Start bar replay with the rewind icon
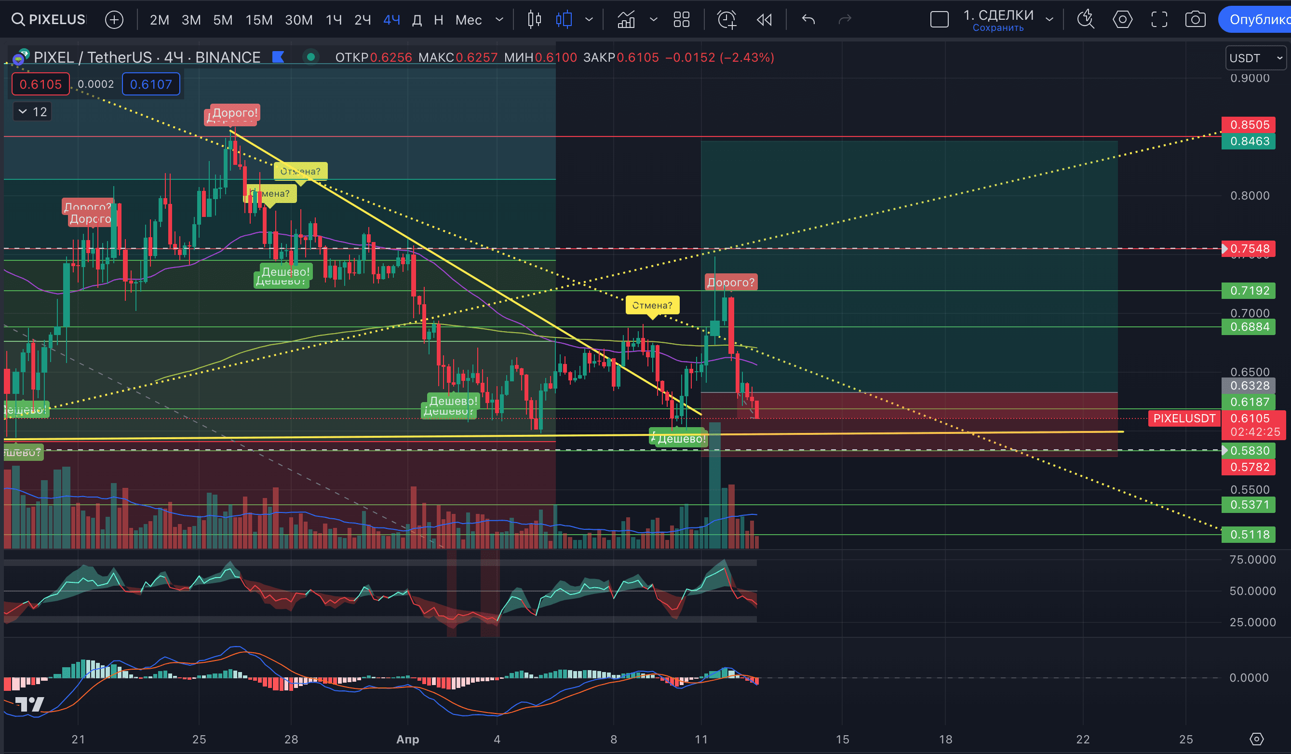This screenshot has height=754, width=1291. (x=764, y=20)
